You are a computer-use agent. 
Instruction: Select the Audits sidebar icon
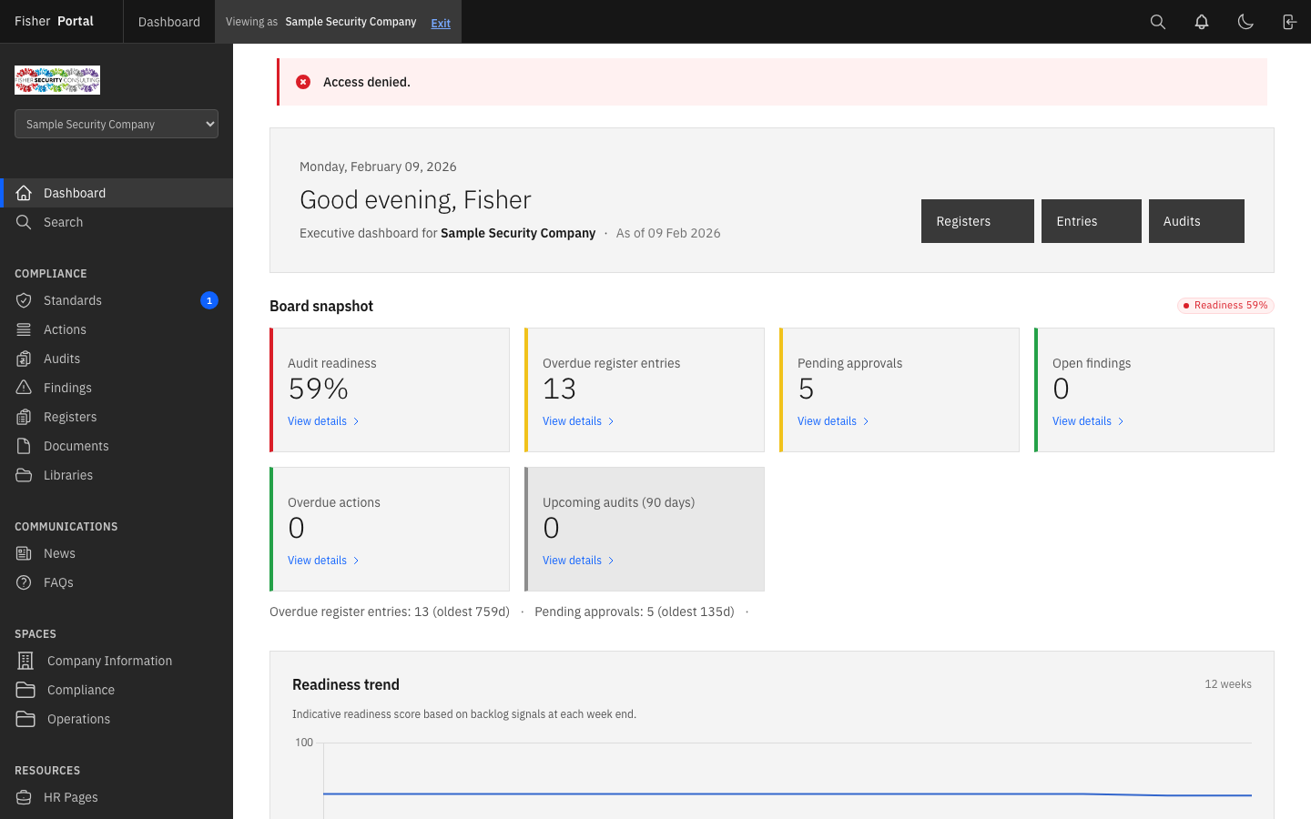25,358
